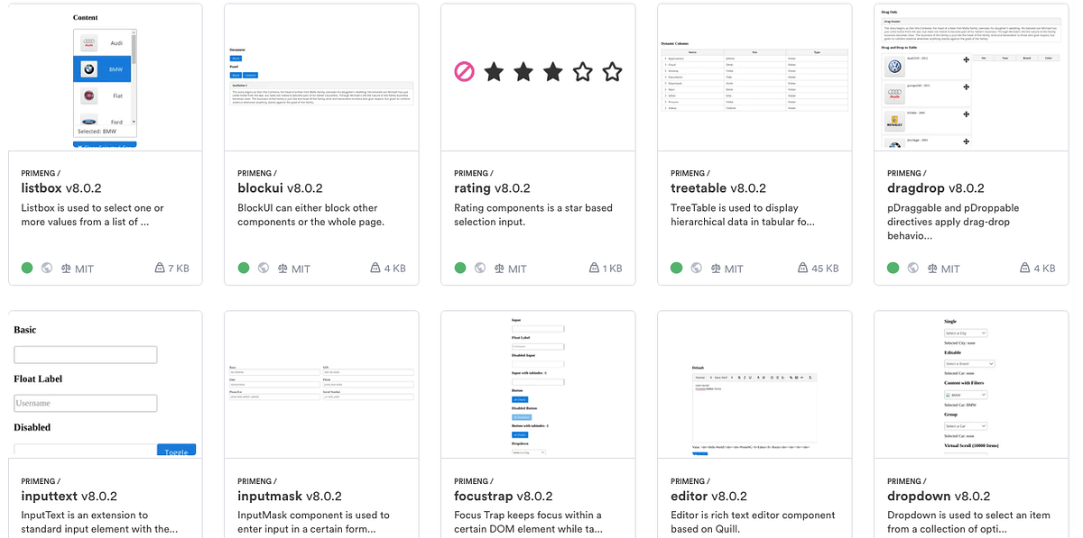Click the globe icon on dragdrop card
The image size is (1083, 538).
[913, 268]
